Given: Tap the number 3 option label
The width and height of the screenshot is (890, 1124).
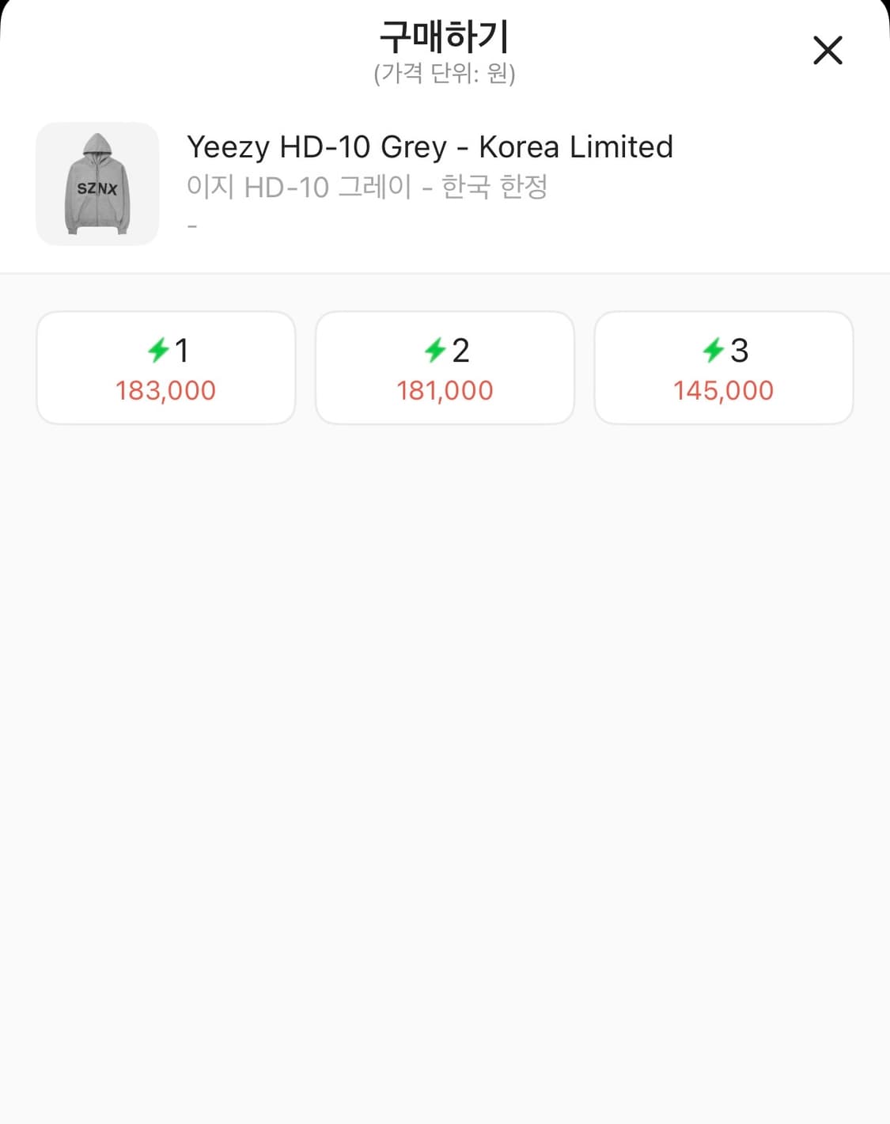Looking at the screenshot, I should [x=739, y=350].
